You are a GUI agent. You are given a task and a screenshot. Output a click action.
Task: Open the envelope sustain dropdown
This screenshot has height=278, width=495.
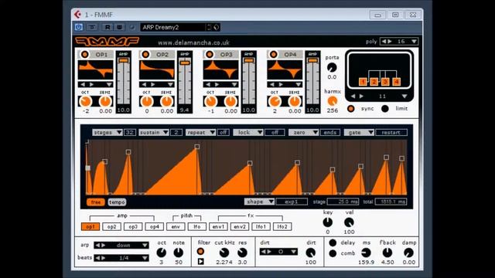point(154,132)
